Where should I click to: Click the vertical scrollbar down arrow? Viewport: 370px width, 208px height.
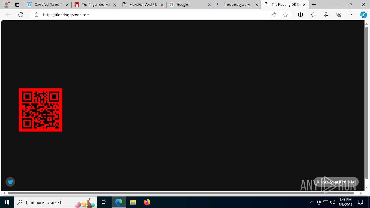(x=367, y=187)
